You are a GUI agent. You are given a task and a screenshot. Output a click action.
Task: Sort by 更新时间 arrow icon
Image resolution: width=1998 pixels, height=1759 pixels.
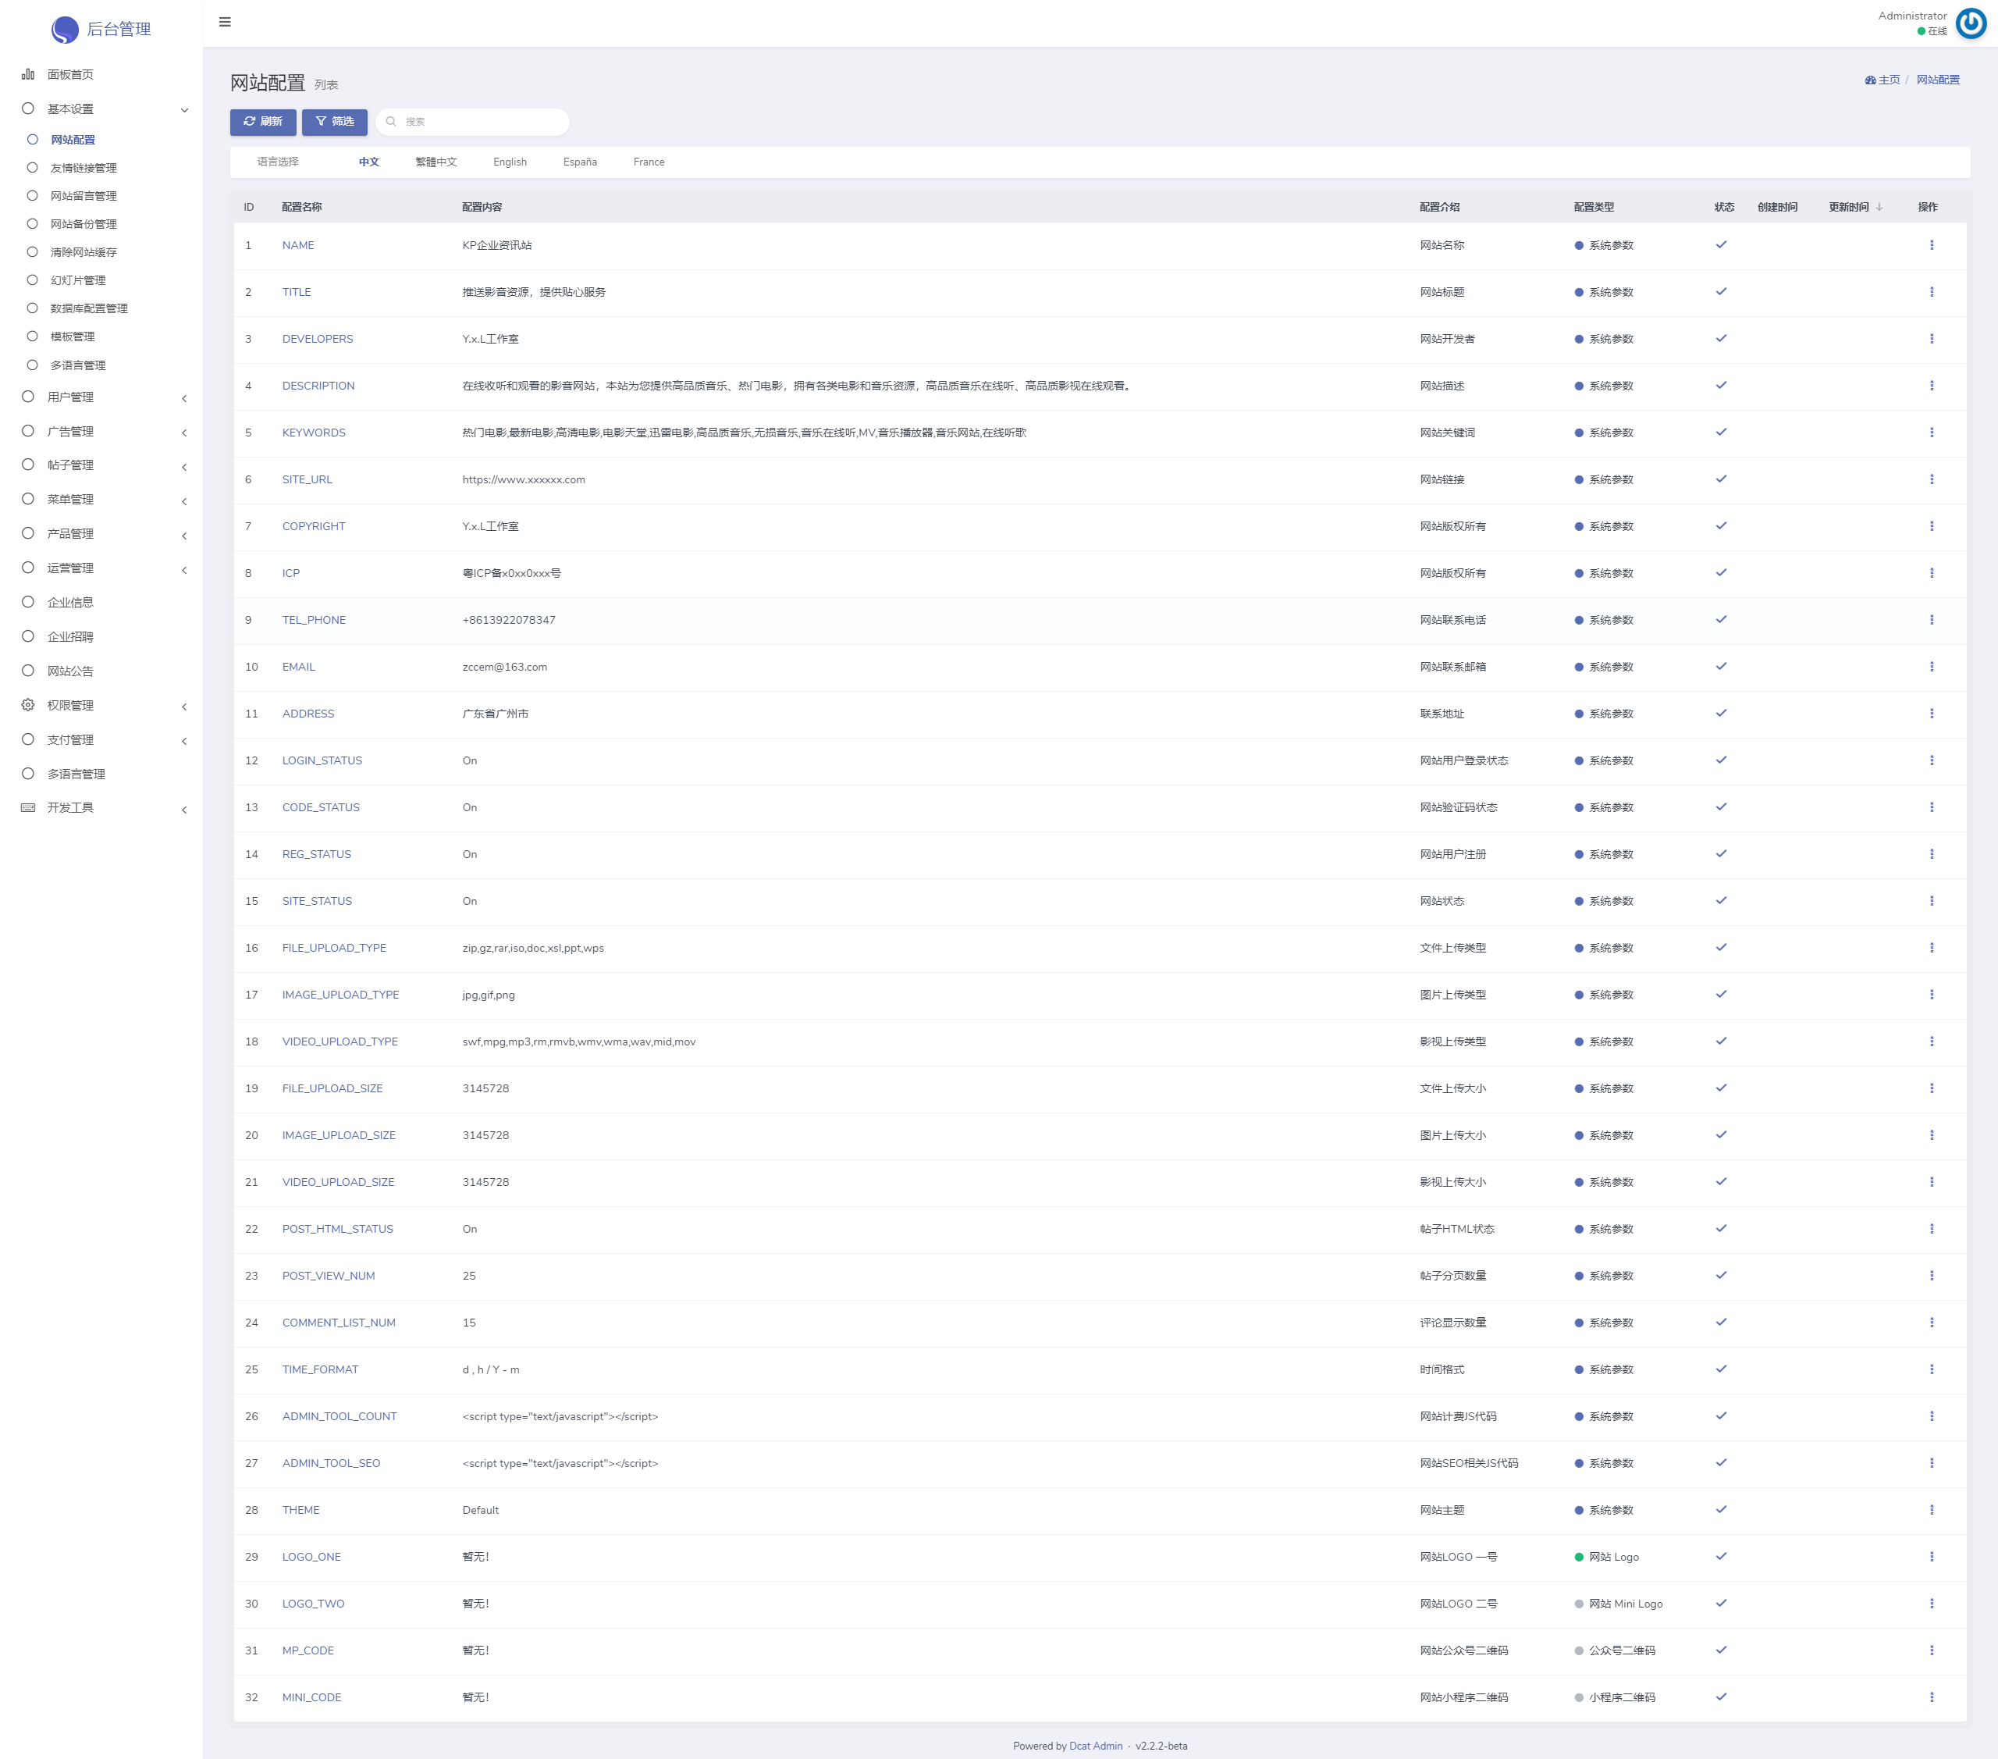tap(1879, 208)
